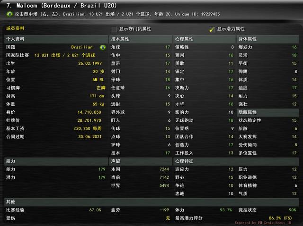This screenshot has width=303, height=226.
Task: Click the weight value 65 kg
Action: 98,104
